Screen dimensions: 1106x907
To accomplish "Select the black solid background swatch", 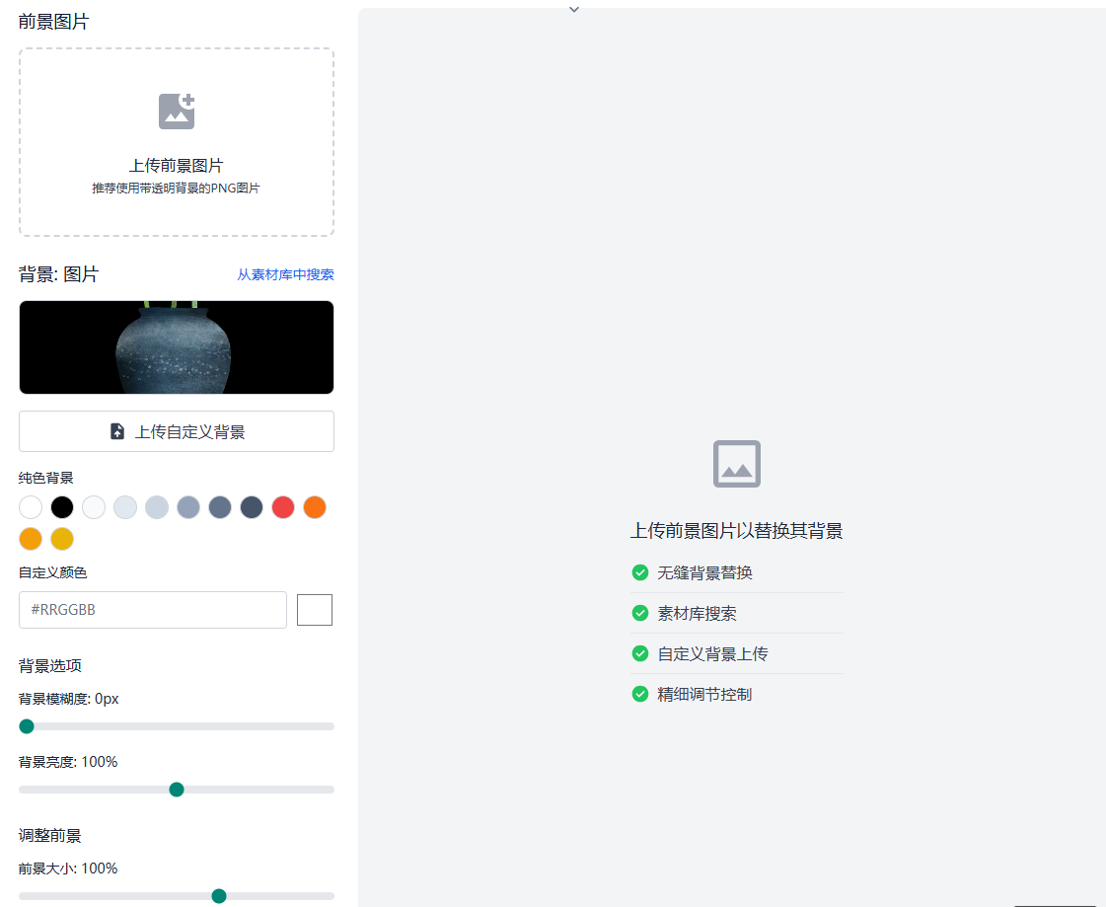I will tap(62, 506).
